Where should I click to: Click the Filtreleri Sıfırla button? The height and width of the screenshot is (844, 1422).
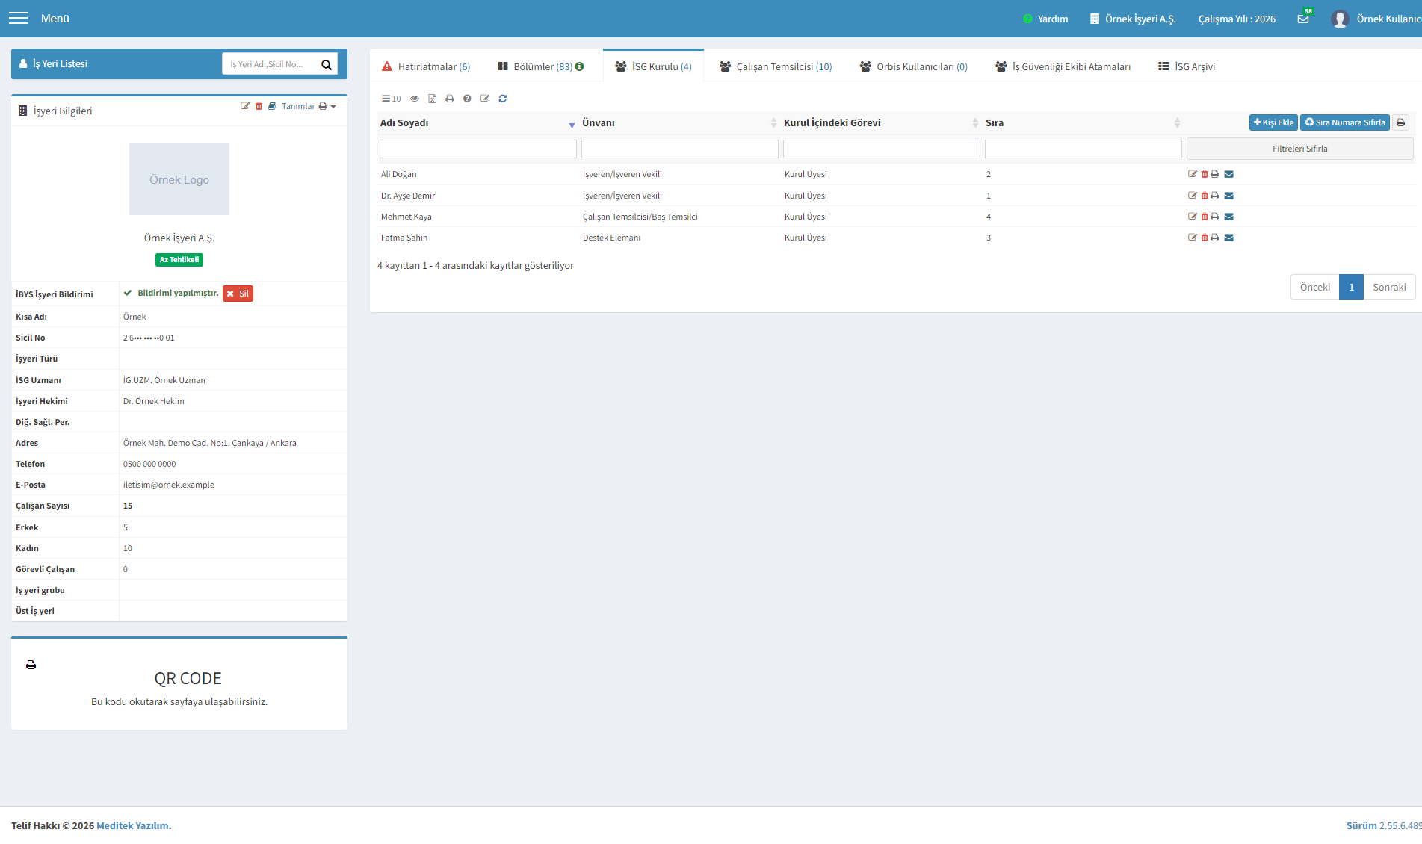pyautogui.click(x=1300, y=149)
